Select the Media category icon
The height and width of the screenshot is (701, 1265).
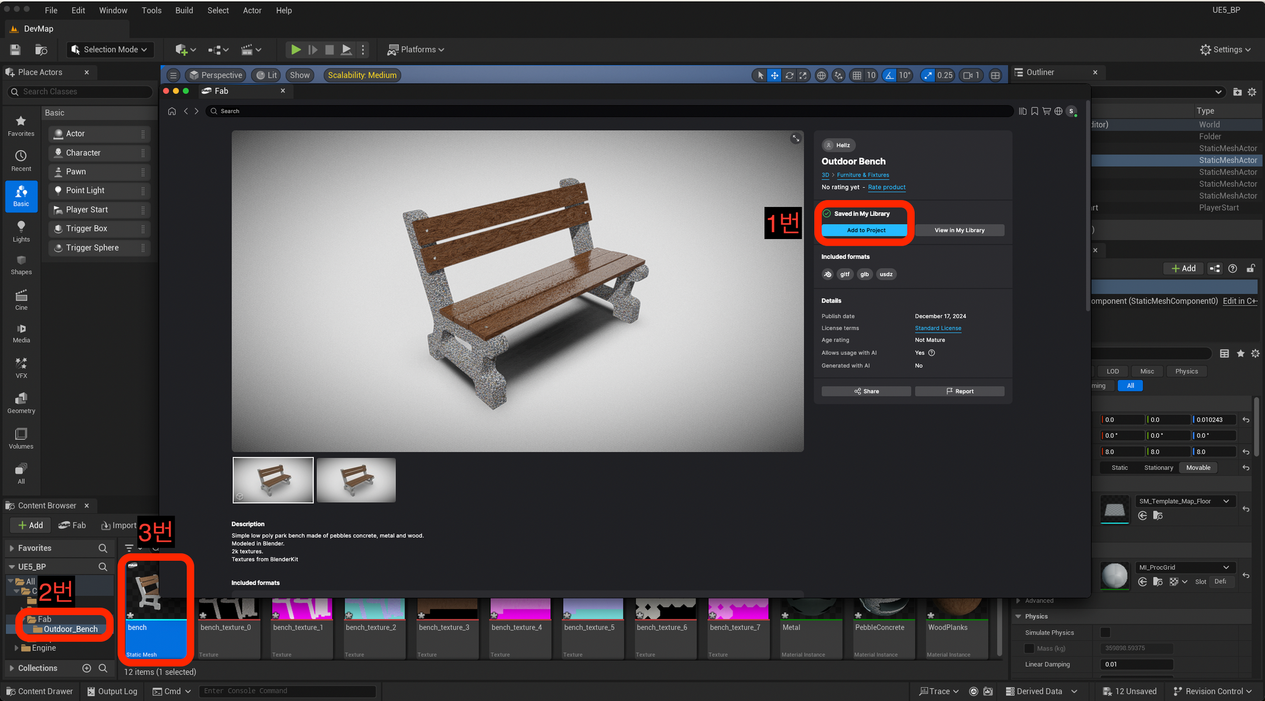21,334
